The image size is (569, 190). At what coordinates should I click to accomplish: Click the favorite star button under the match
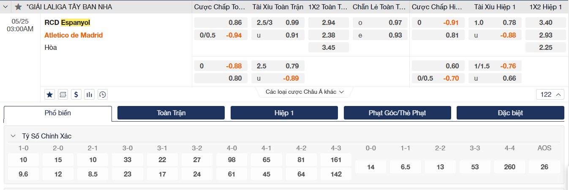(x=50, y=94)
